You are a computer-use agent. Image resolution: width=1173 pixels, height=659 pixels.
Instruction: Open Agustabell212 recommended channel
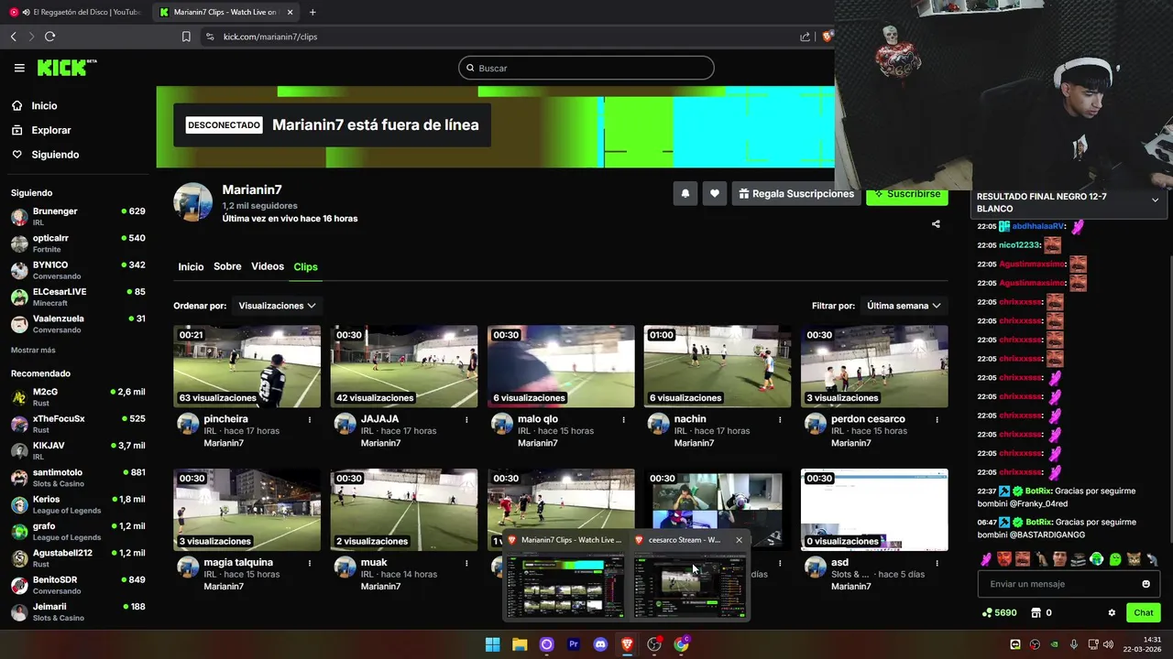click(x=78, y=558)
